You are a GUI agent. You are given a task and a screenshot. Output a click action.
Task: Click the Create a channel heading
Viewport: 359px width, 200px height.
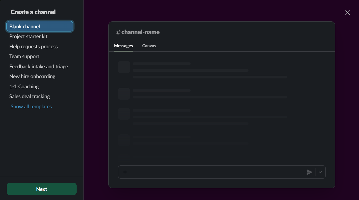click(x=33, y=12)
